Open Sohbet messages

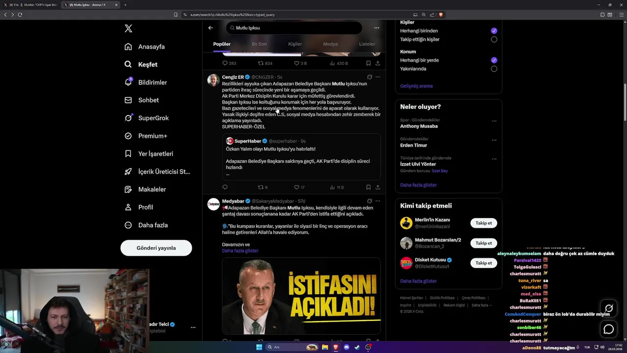[142, 100]
